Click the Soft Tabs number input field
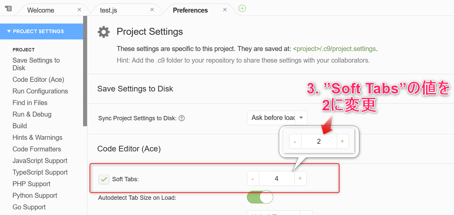 (277, 179)
